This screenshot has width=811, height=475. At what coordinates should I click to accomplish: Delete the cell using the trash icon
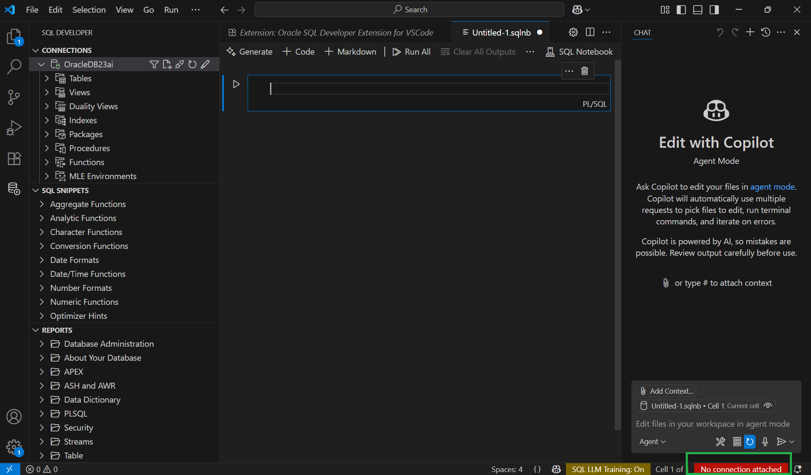click(585, 71)
